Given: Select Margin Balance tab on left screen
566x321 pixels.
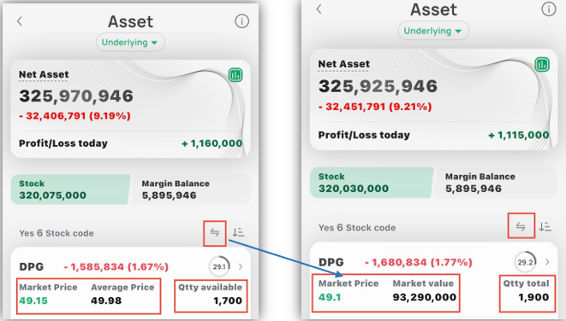Looking at the screenshot, I should 190,190.
